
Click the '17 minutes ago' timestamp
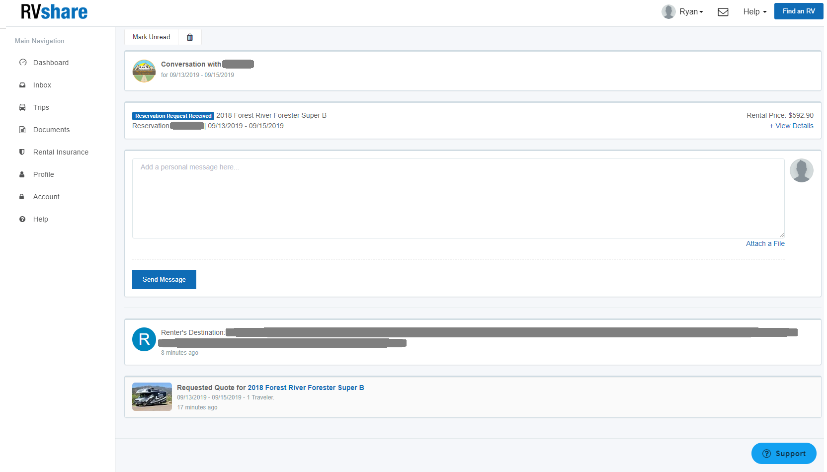click(x=197, y=407)
